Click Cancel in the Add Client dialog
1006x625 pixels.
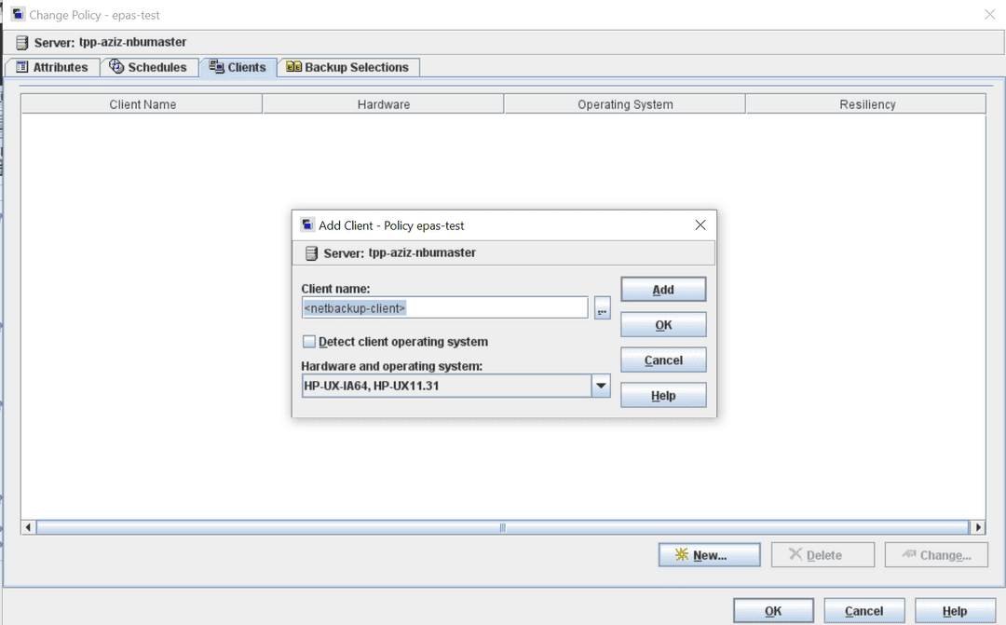(663, 360)
